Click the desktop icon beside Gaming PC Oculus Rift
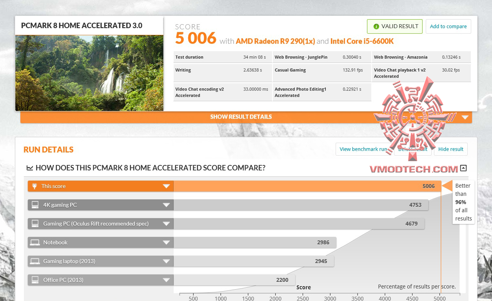This screenshot has width=492, height=301. (x=35, y=224)
